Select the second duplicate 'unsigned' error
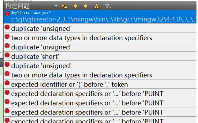Image resolution: width=198 pixels, height=123 pixels. (100, 28)
